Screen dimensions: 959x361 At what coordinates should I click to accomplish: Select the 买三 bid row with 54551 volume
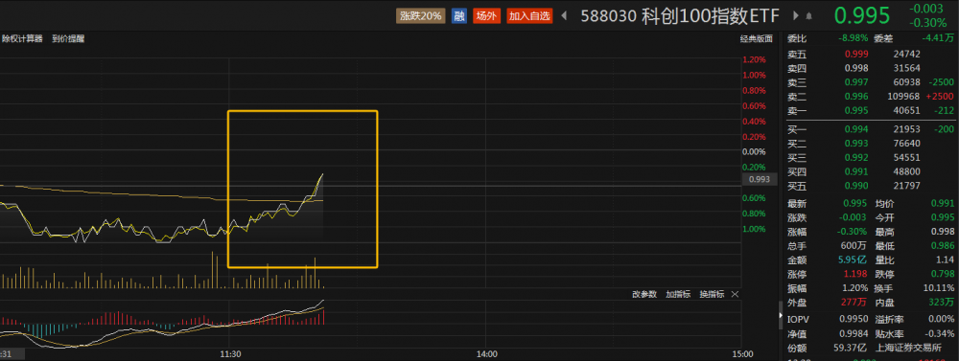point(871,157)
